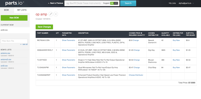Show Parametric for TLV2770CD
The image size is (201, 99).
pos(69,60)
